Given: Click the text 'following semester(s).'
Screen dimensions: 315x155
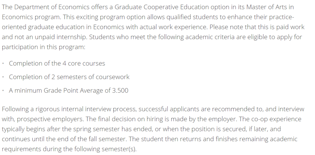Looking at the screenshot, I should pos(105,149).
